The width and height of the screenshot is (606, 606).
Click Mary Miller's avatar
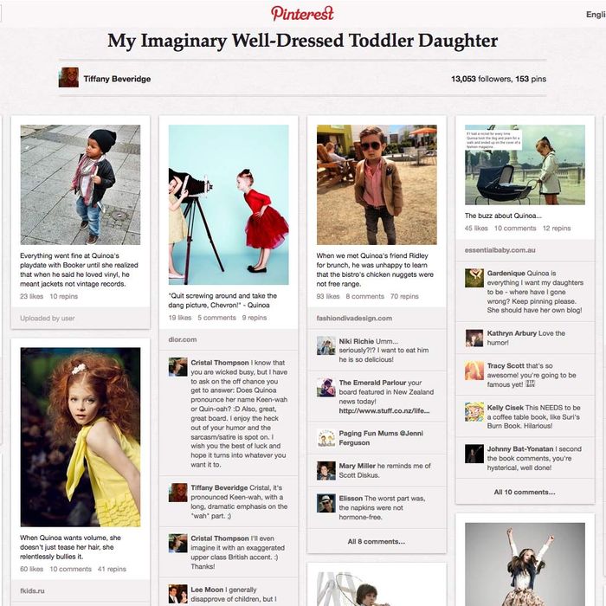pos(326,470)
